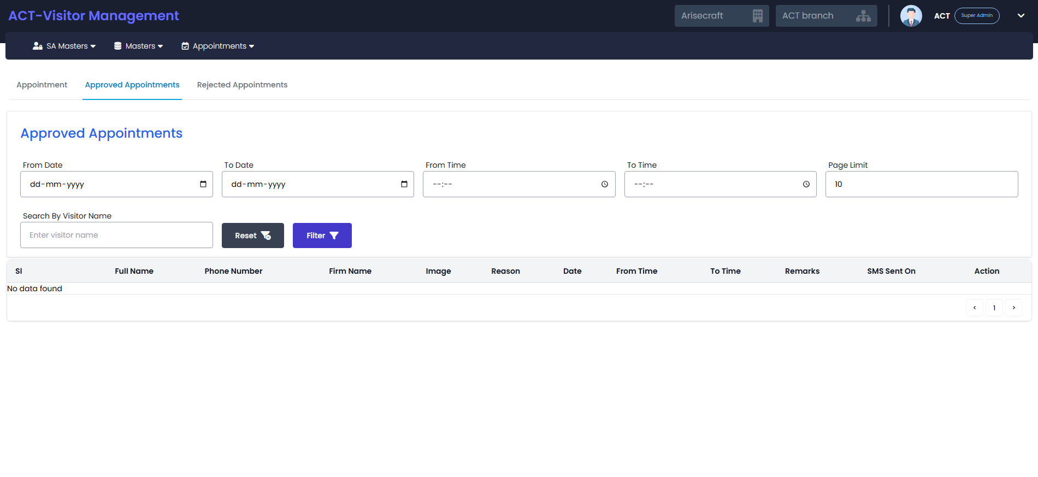Click the ACT branch hierarchy icon
Viewport: 1038px width, 477px height.
pyautogui.click(x=863, y=16)
